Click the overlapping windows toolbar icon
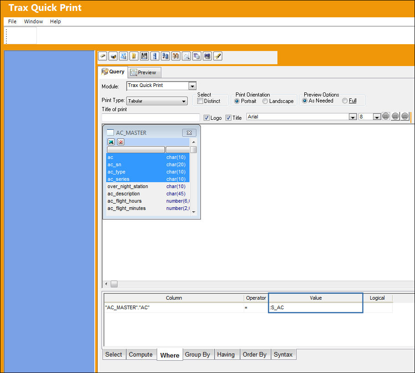 click(197, 56)
